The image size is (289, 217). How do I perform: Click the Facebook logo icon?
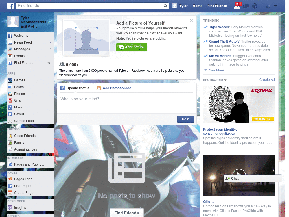(10, 6)
